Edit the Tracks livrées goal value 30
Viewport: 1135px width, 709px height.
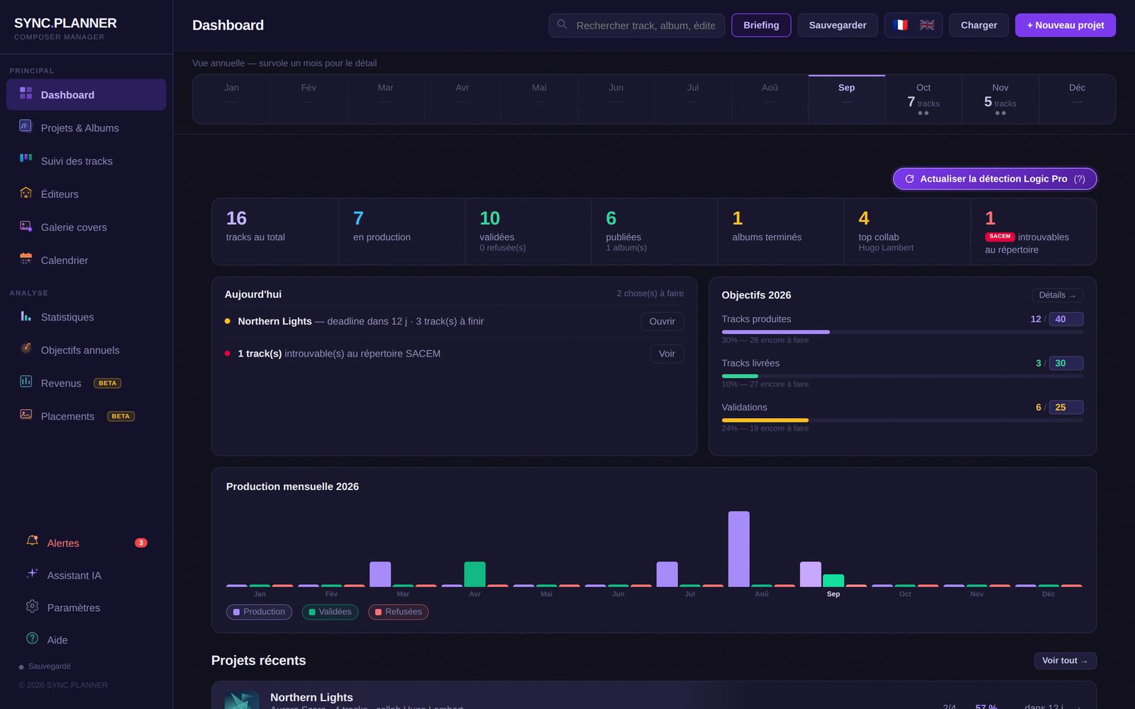[x=1065, y=363]
